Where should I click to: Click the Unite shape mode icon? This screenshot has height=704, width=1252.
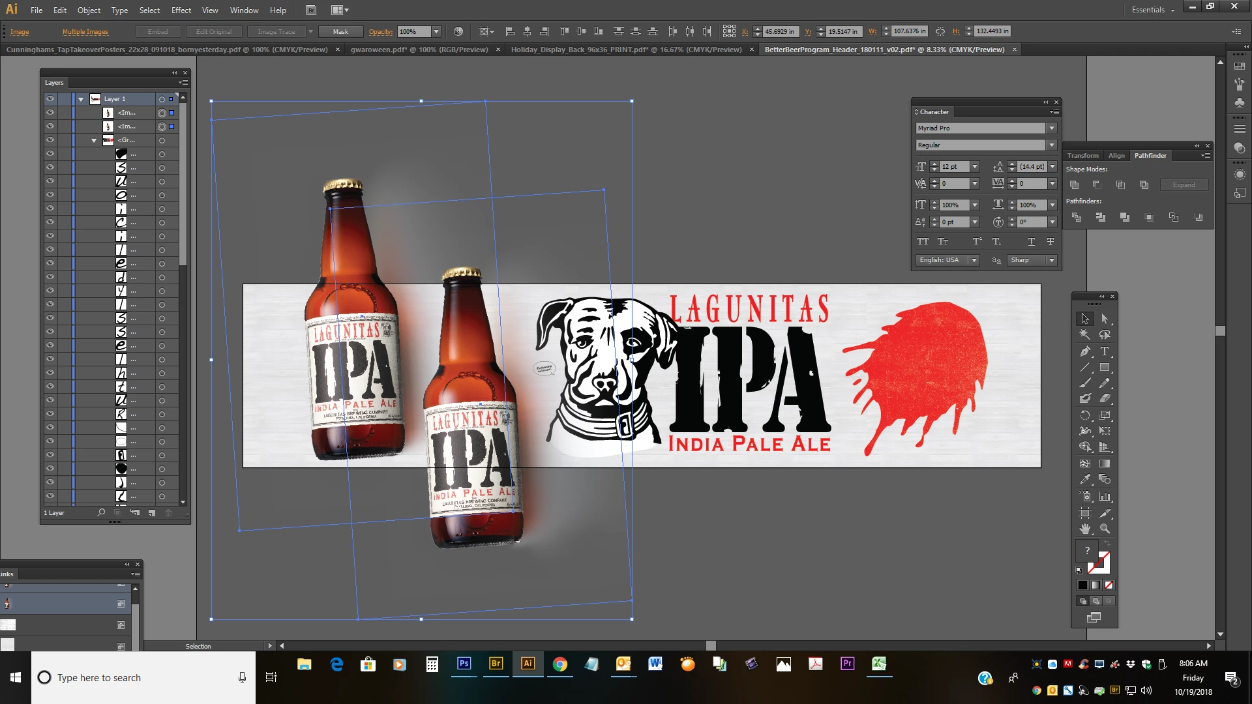[x=1075, y=185]
